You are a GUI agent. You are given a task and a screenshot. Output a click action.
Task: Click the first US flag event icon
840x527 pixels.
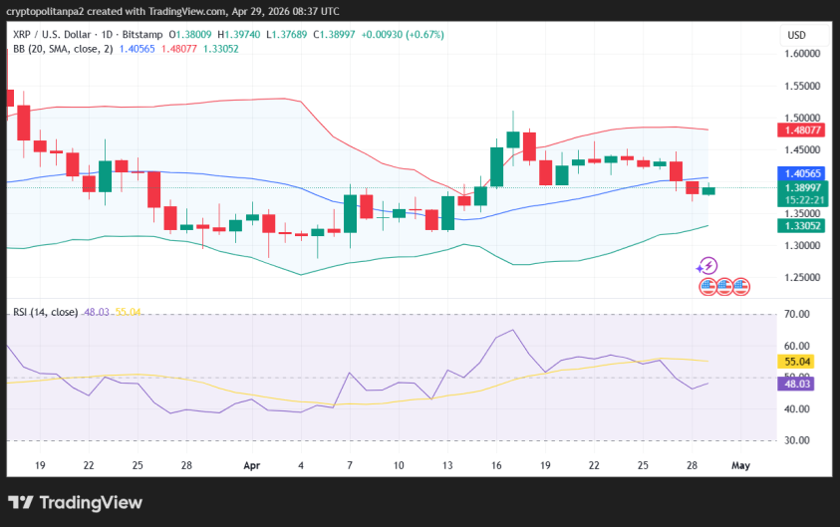coord(706,287)
